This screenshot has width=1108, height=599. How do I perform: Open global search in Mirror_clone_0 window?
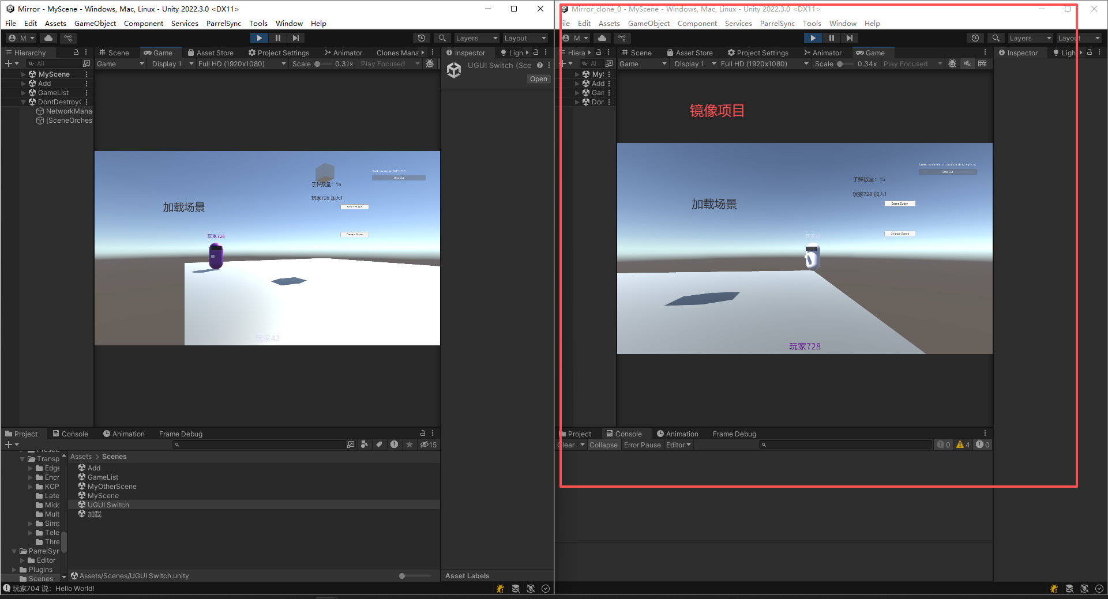tap(996, 38)
